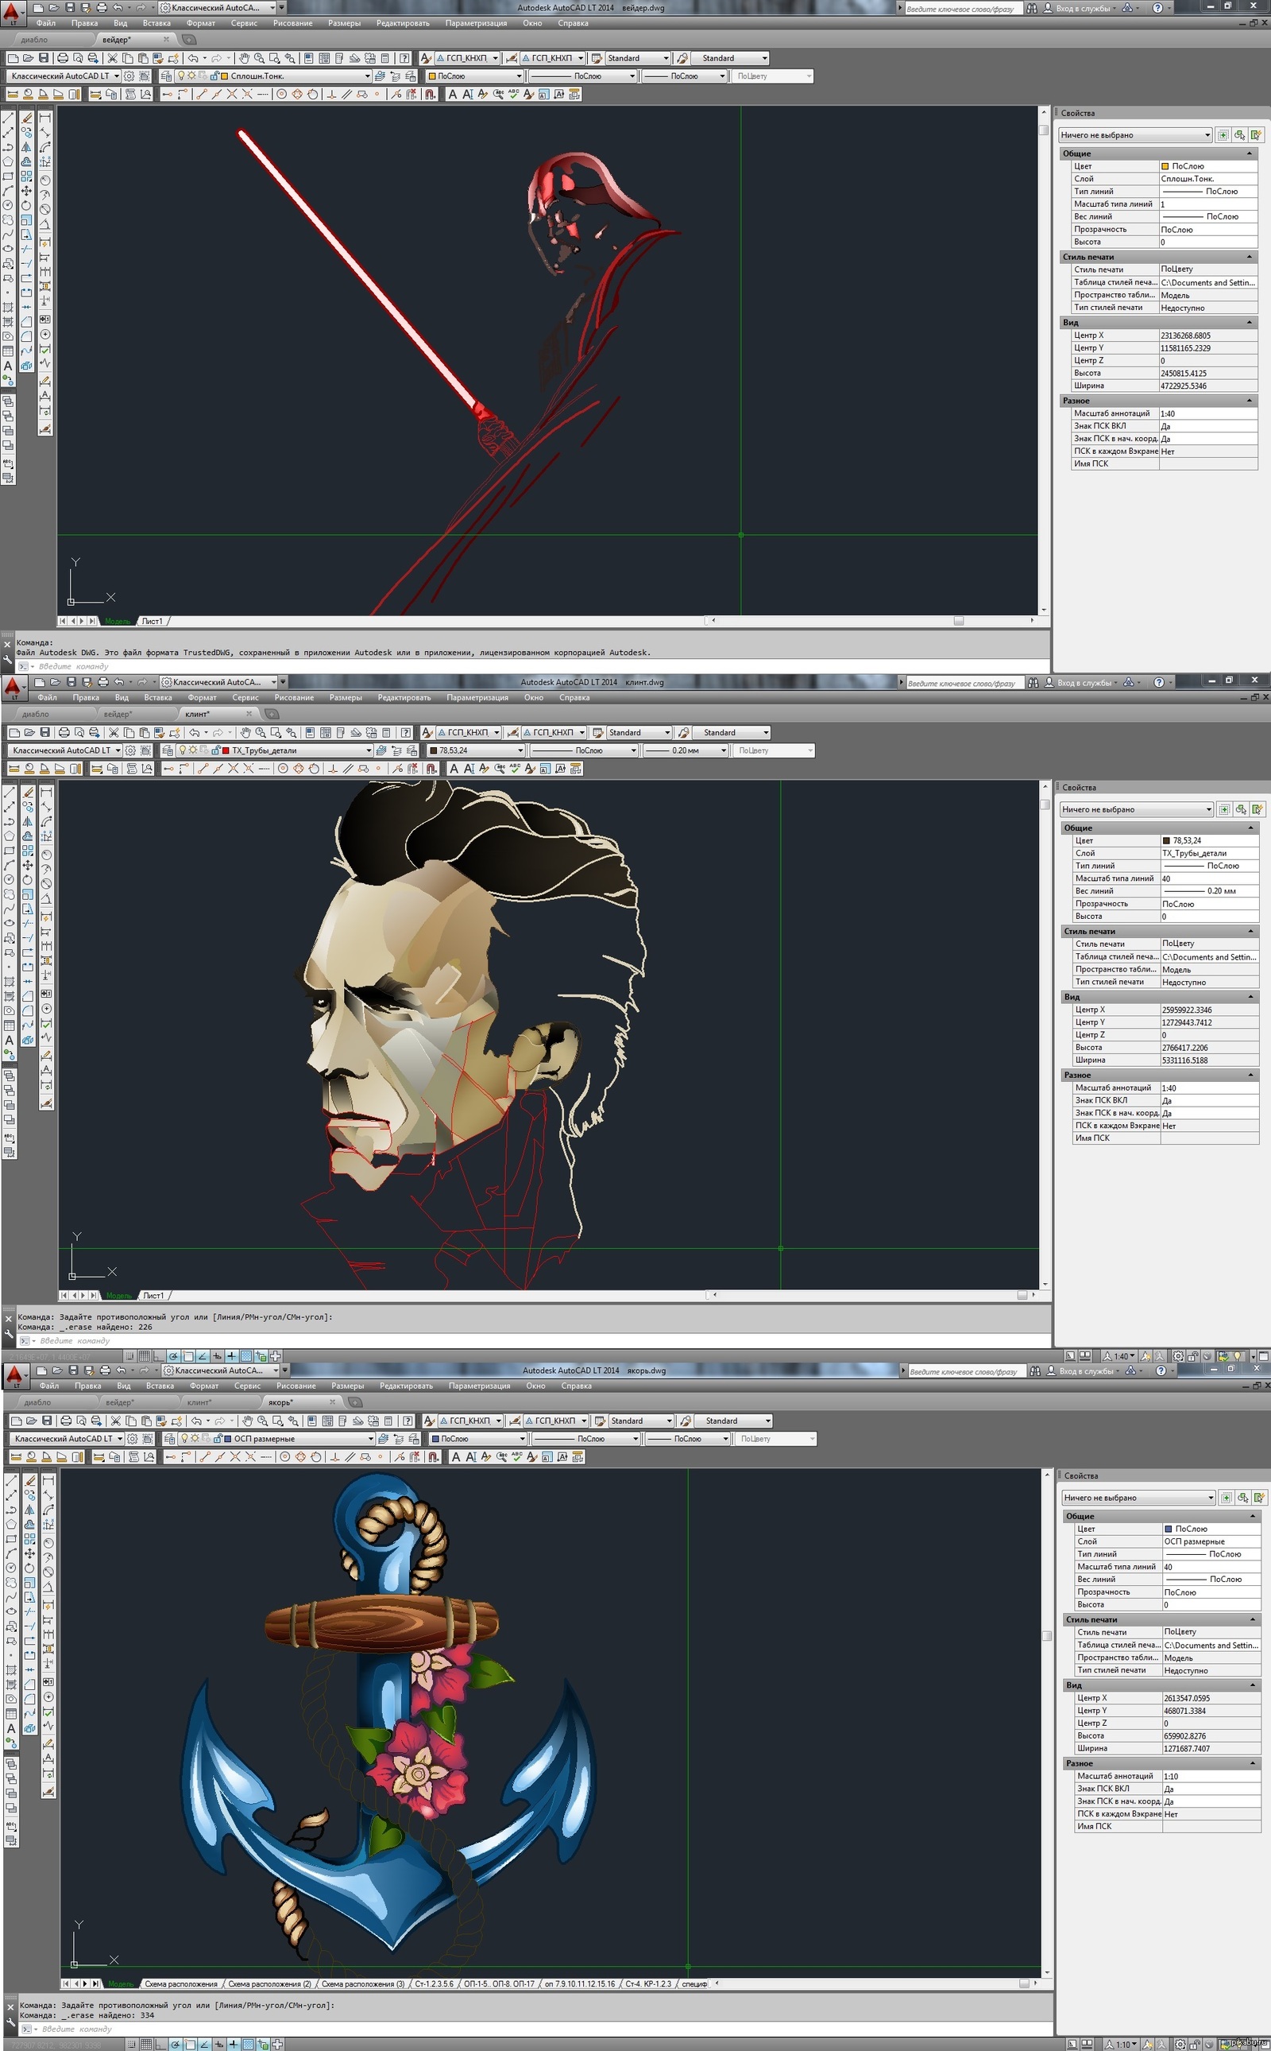The width and height of the screenshot is (1271, 2051).
Task: Toggle lightbulb of Сплошн.Тонк. layer in вейдер.dwg
Action: [181, 76]
